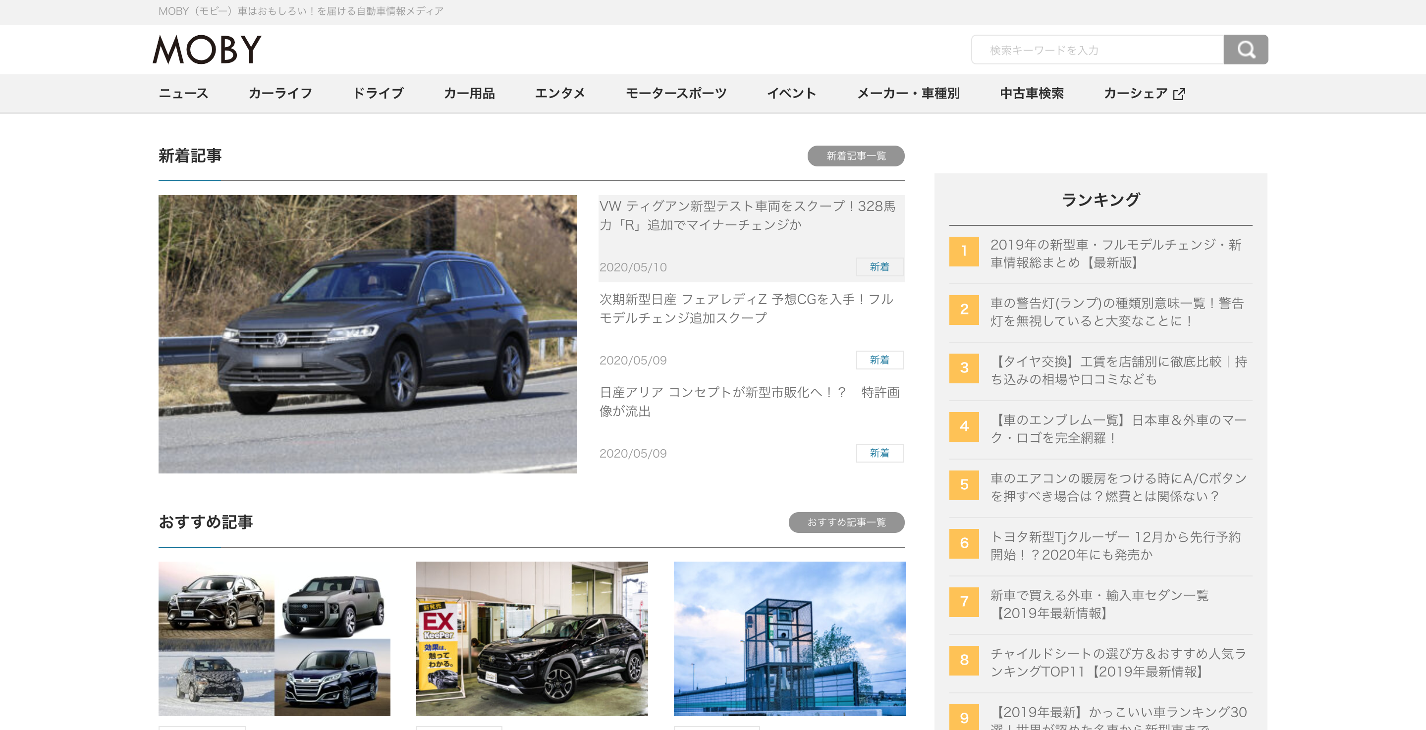1426x730 pixels.
Task: Click the MOBY logo
Action: 207,50
